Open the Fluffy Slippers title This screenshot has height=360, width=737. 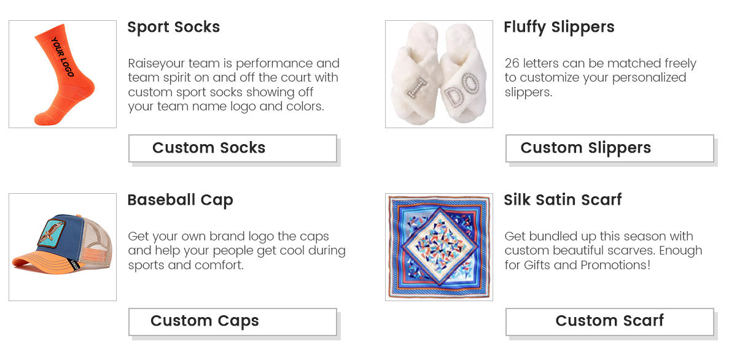pyautogui.click(x=558, y=27)
